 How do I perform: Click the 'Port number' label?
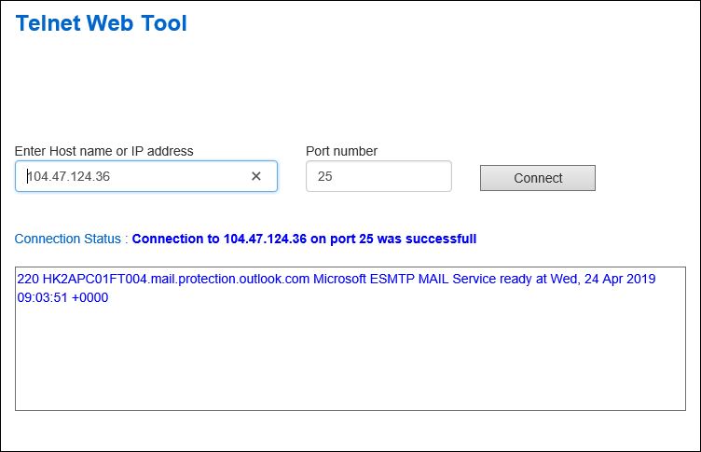(x=341, y=151)
